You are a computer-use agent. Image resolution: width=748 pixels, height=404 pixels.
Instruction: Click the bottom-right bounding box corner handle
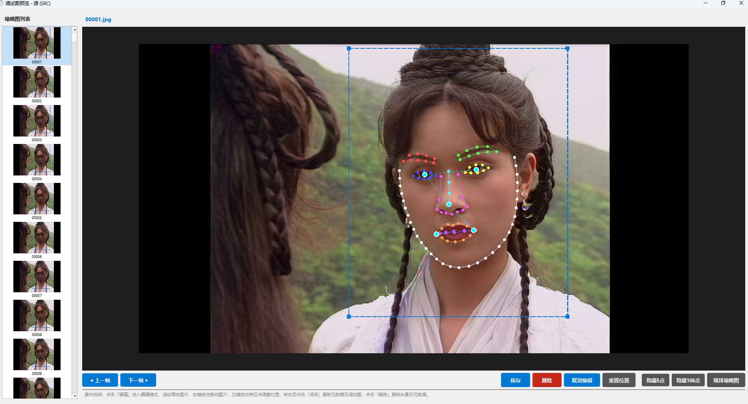[x=567, y=316]
